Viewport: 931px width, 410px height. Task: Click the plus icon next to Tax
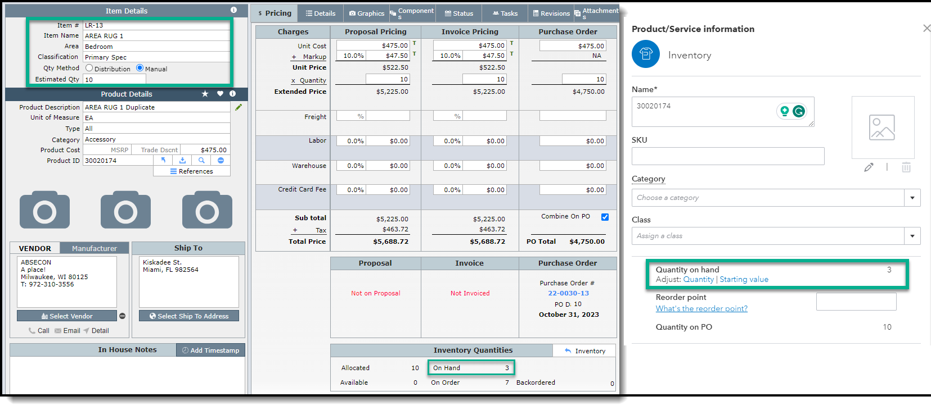(x=295, y=230)
